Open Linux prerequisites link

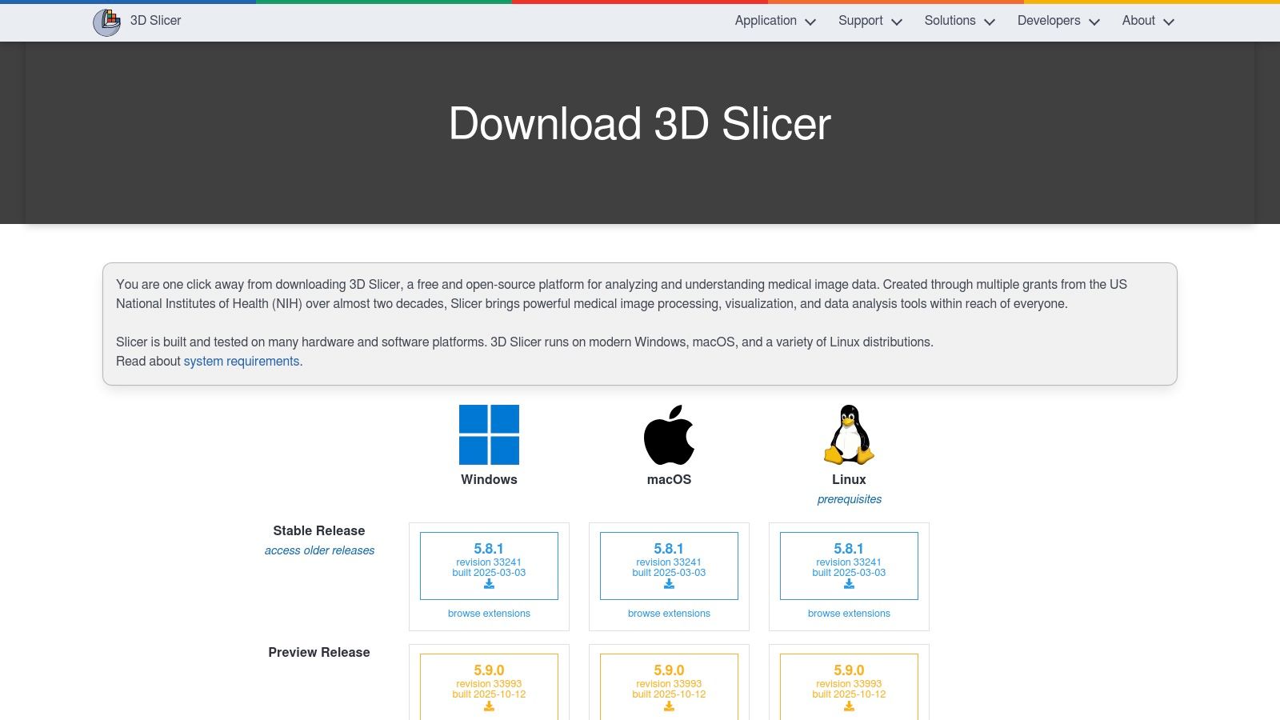tap(849, 499)
